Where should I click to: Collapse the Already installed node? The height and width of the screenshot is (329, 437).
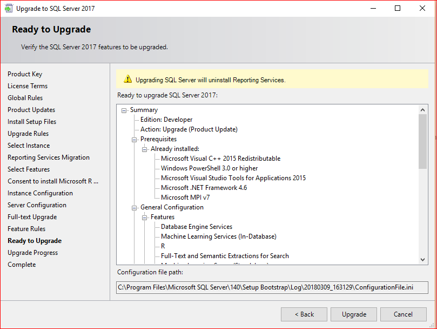point(145,149)
